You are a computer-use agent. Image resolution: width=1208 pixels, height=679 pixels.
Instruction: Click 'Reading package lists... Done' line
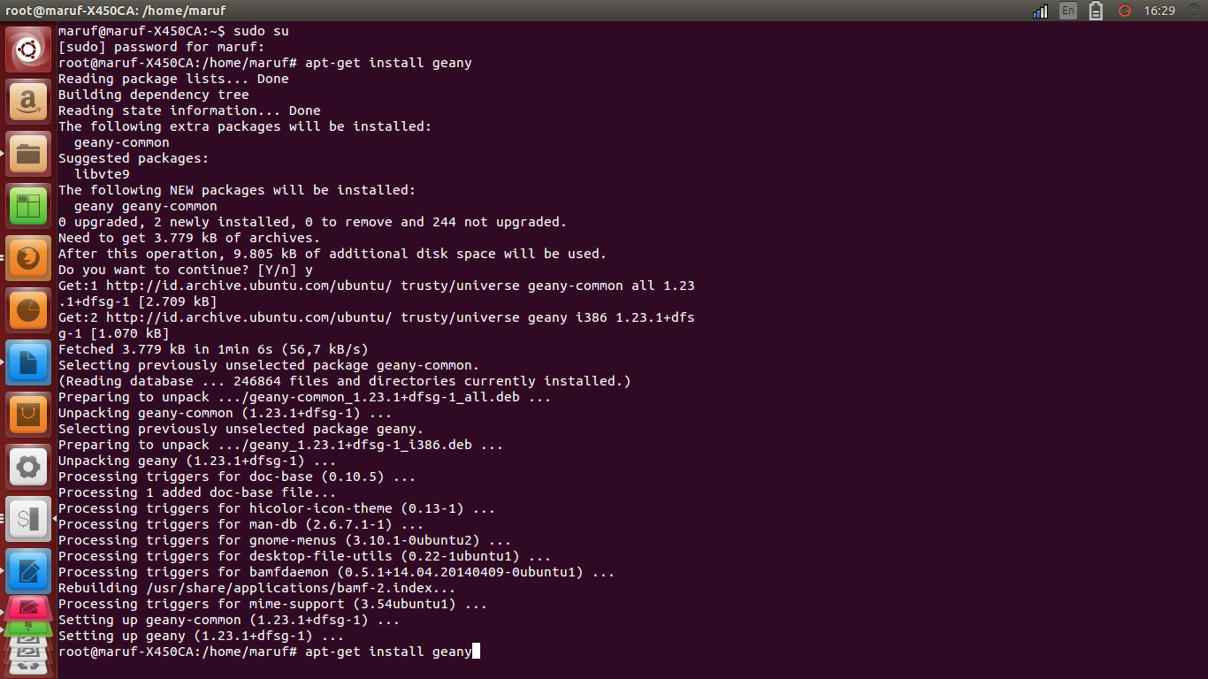(x=173, y=79)
